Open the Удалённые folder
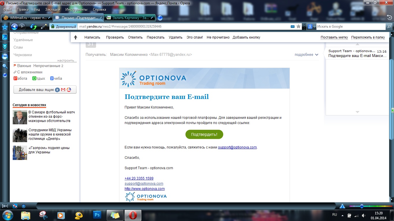 (23, 40)
